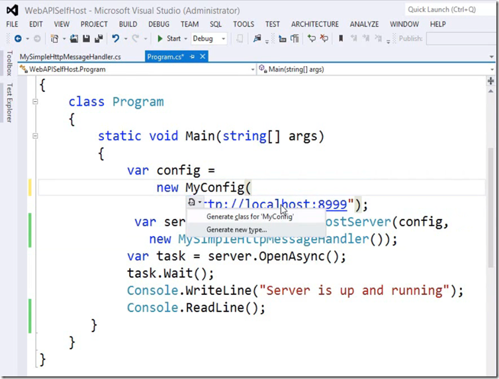Viewport: 499px width, 379px height.
Task: Save Program.cs using the Save icon
Action: click(x=86, y=39)
